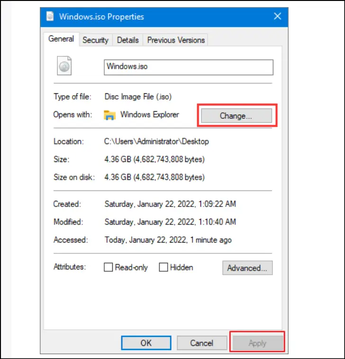The width and height of the screenshot is (345, 359).
Task: Click the 'Windows Explorer' text
Action: 150,115
